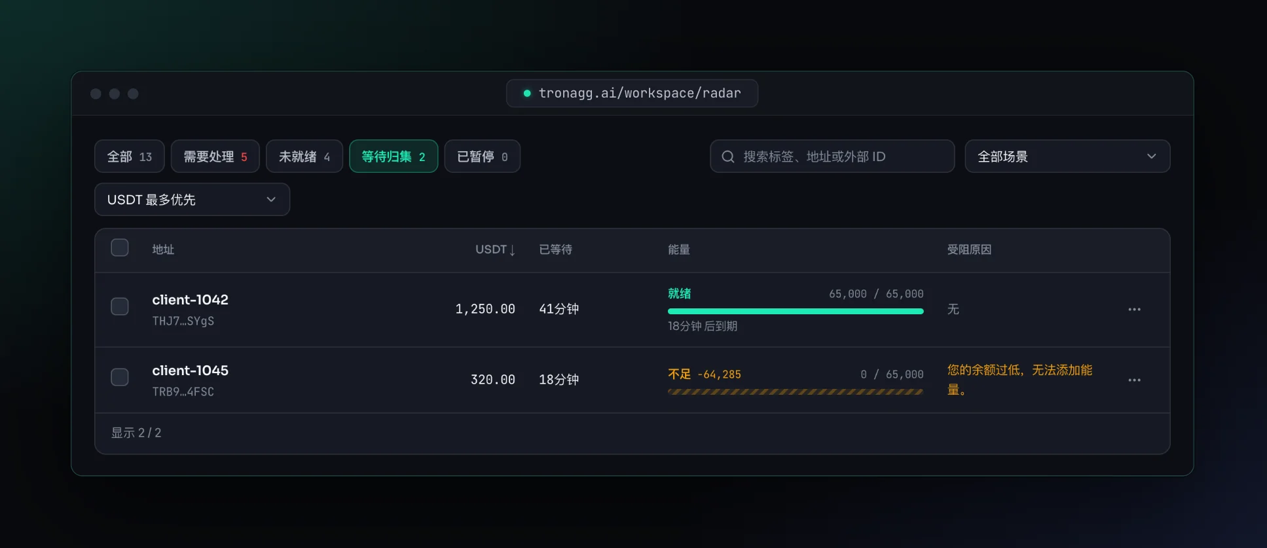Click the client-1042 label
This screenshot has height=548, width=1267.
pyautogui.click(x=191, y=300)
